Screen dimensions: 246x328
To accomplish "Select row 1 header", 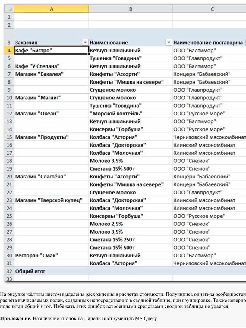I will click(9, 17).
